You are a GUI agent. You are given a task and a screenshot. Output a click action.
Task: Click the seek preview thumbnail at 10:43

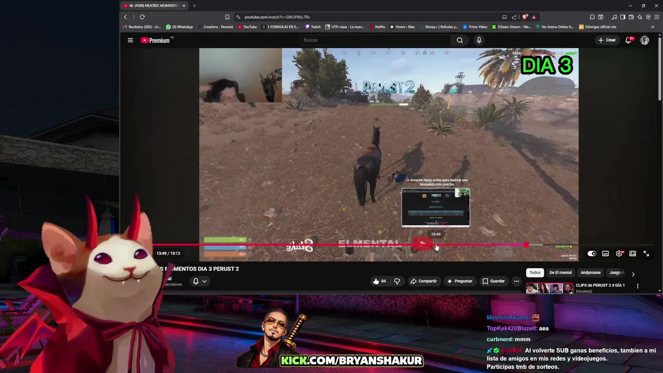tap(436, 208)
